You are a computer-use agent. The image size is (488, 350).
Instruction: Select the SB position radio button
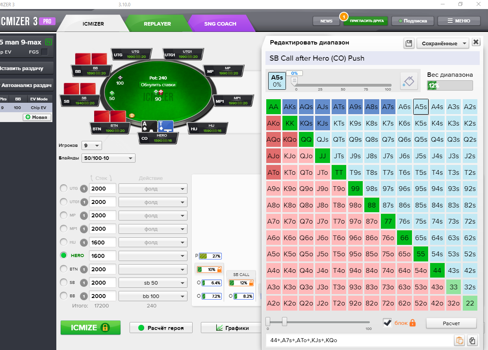63,282
